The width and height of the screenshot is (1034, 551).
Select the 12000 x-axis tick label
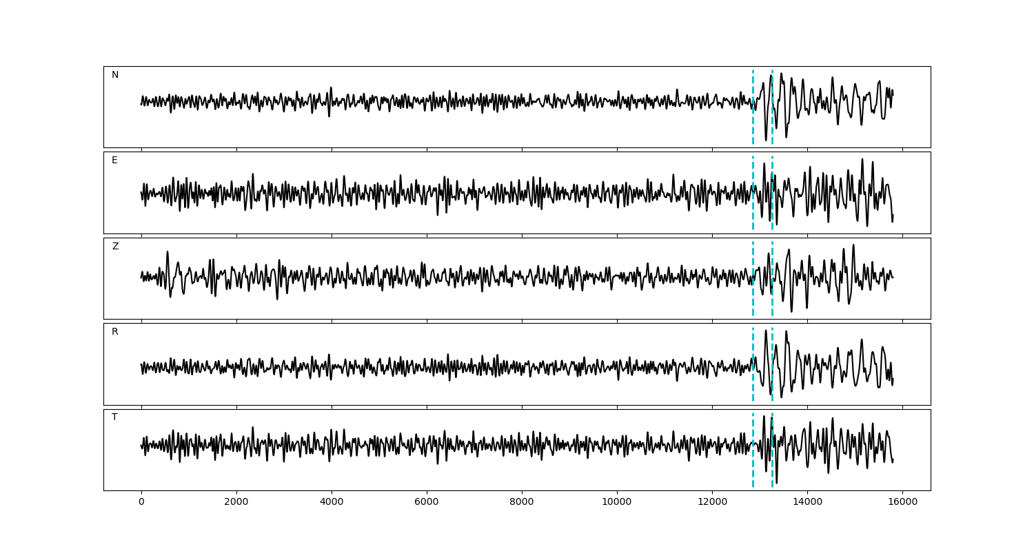pyautogui.click(x=712, y=503)
